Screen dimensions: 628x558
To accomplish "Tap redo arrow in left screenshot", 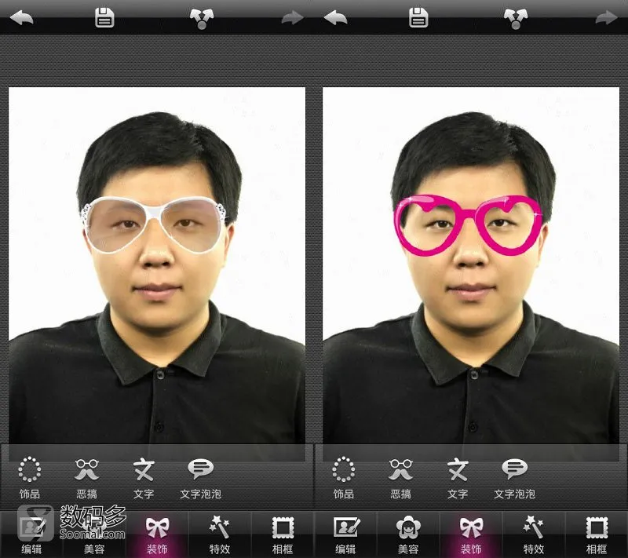I will tap(292, 17).
